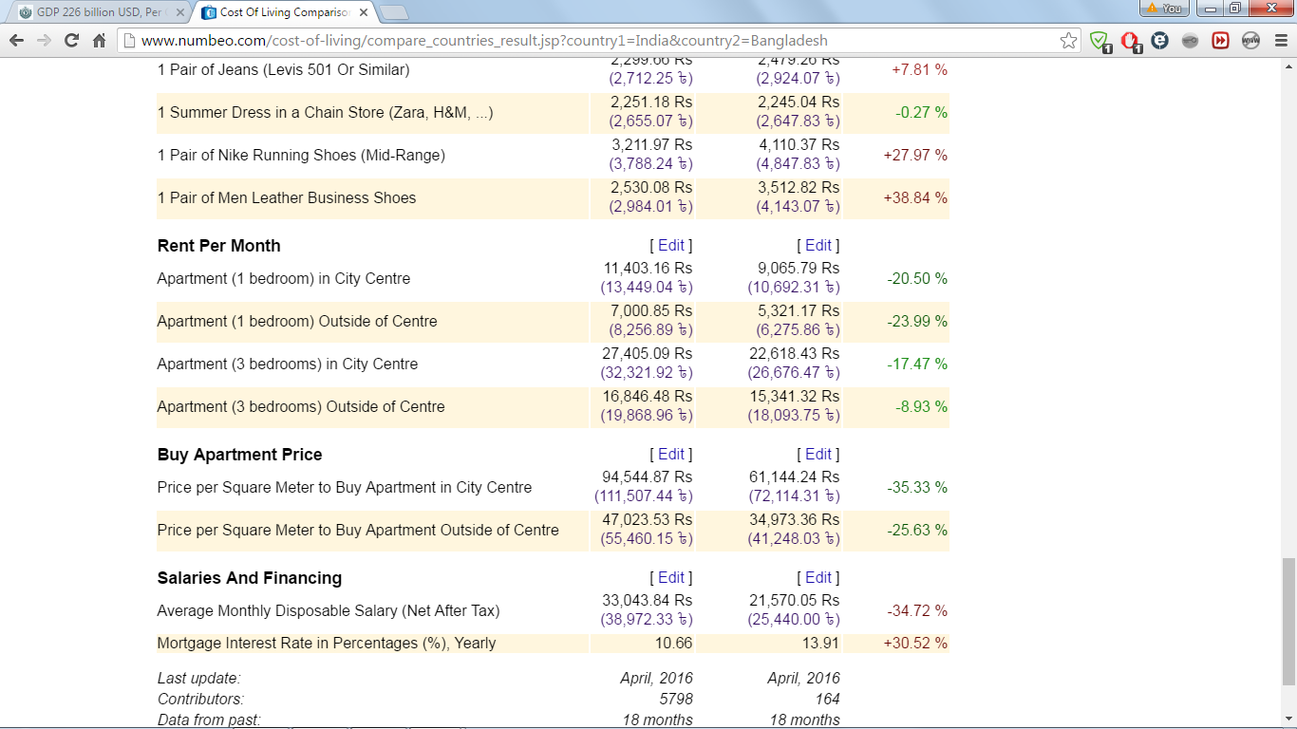Viewport: 1297px width, 729px height.
Task: Click '1 Pair of Nike Running Shoes' label
Action: (301, 155)
